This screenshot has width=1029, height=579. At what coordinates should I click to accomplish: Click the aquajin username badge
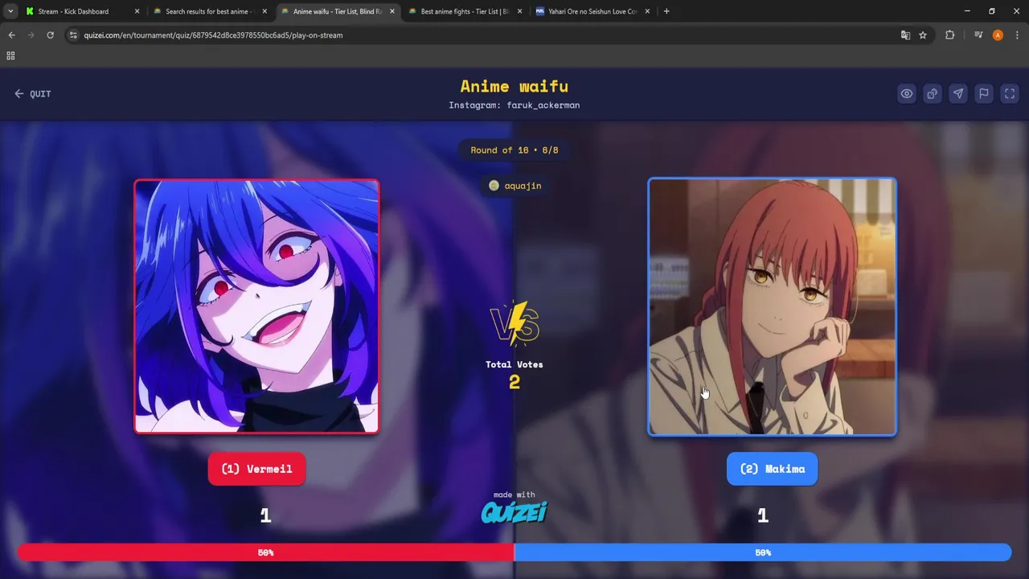(x=514, y=186)
